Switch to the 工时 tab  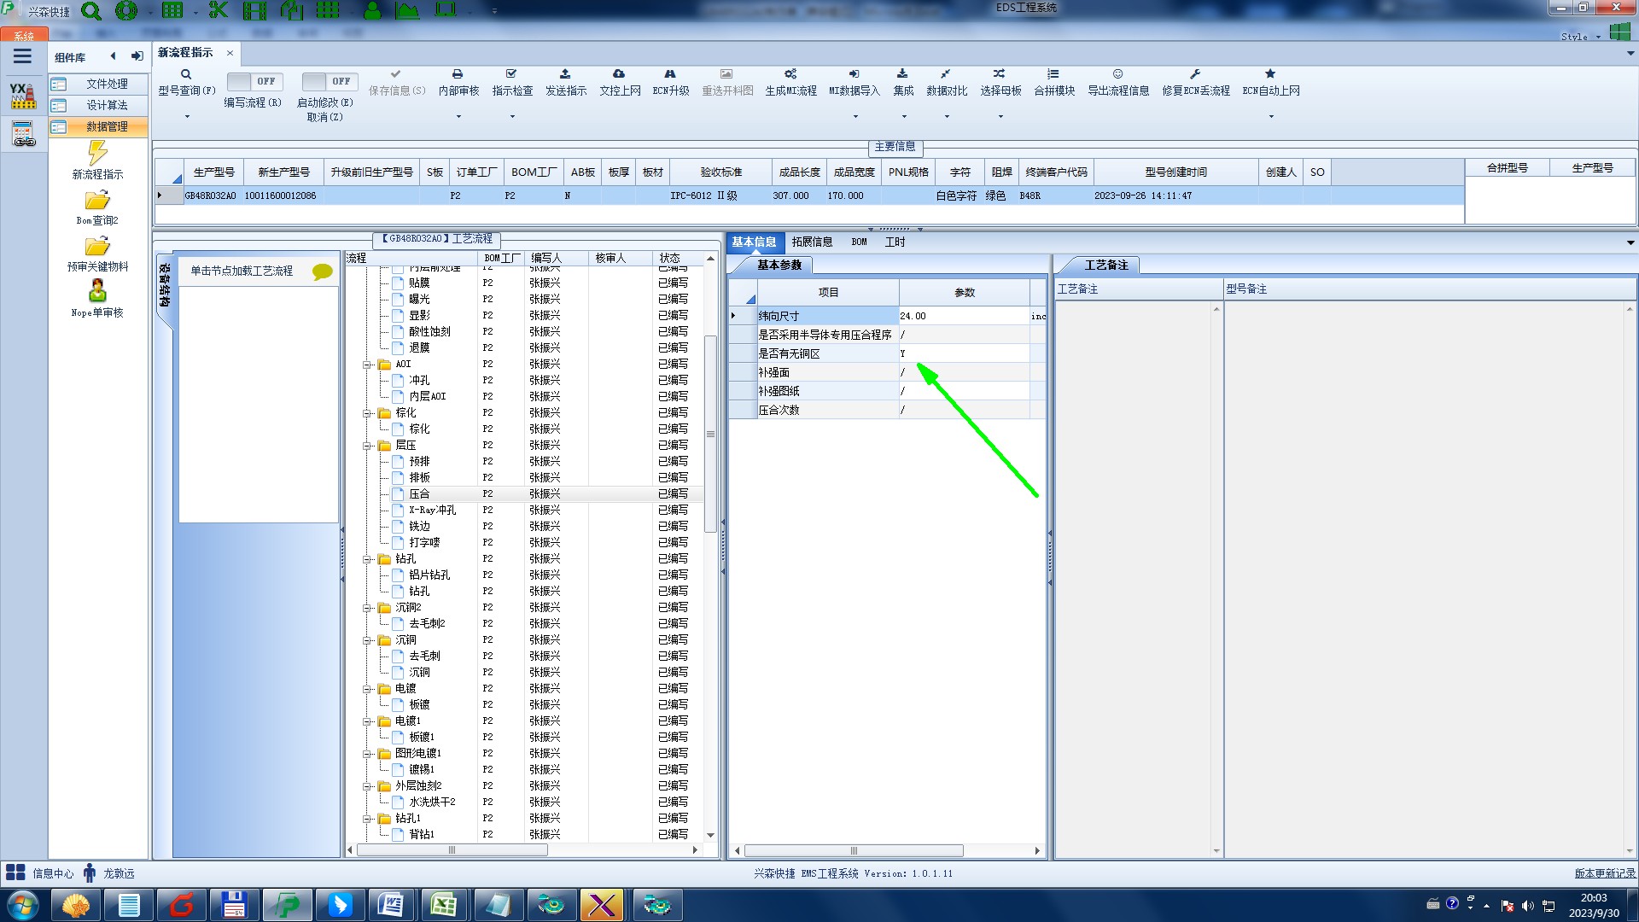click(x=895, y=242)
